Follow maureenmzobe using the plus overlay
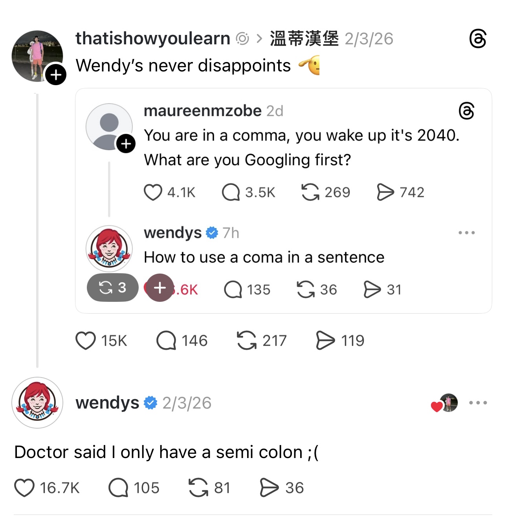506x522 pixels. (126, 143)
